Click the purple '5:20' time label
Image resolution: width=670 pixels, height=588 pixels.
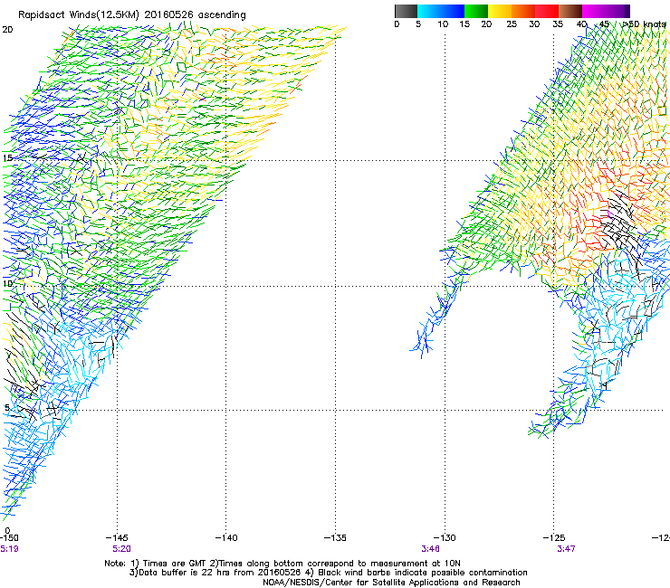pyautogui.click(x=122, y=549)
